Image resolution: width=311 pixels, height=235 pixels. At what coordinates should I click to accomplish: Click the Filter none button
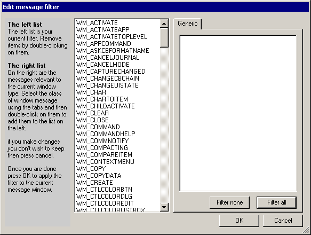[229, 202]
